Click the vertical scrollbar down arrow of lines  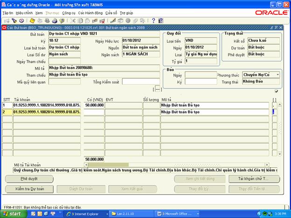[280, 154]
